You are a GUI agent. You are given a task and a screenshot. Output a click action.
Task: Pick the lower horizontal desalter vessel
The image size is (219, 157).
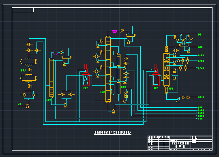coord(29,78)
